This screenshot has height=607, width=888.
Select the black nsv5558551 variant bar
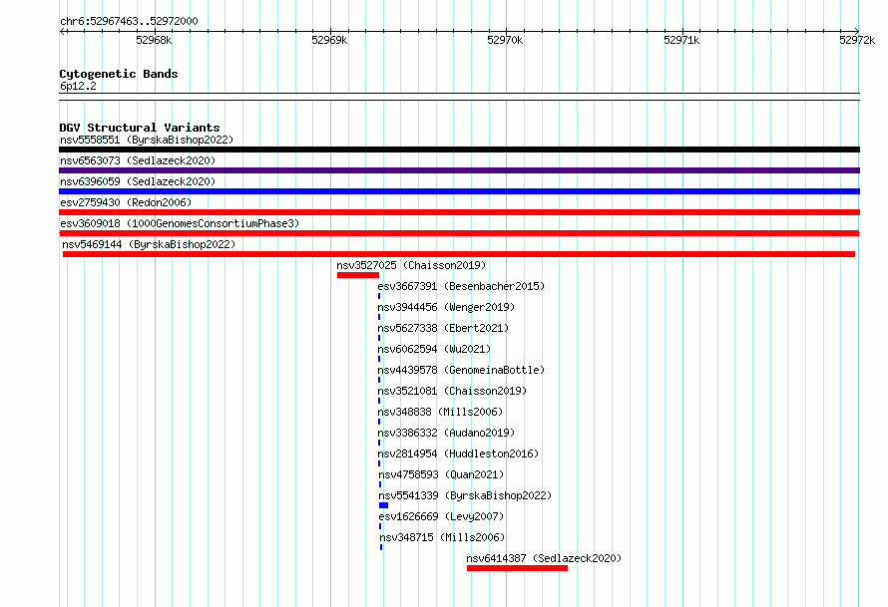click(x=459, y=150)
